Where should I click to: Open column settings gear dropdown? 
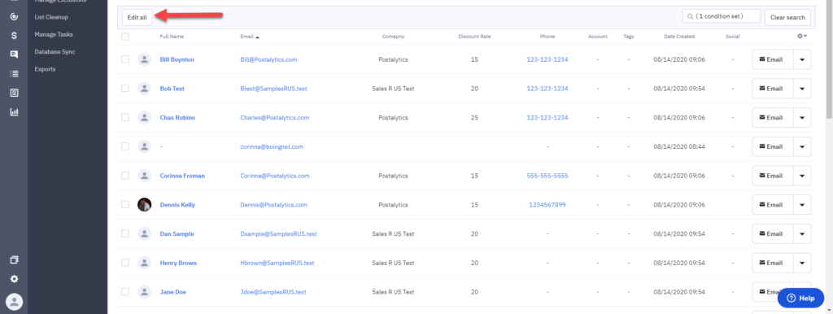[802, 36]
